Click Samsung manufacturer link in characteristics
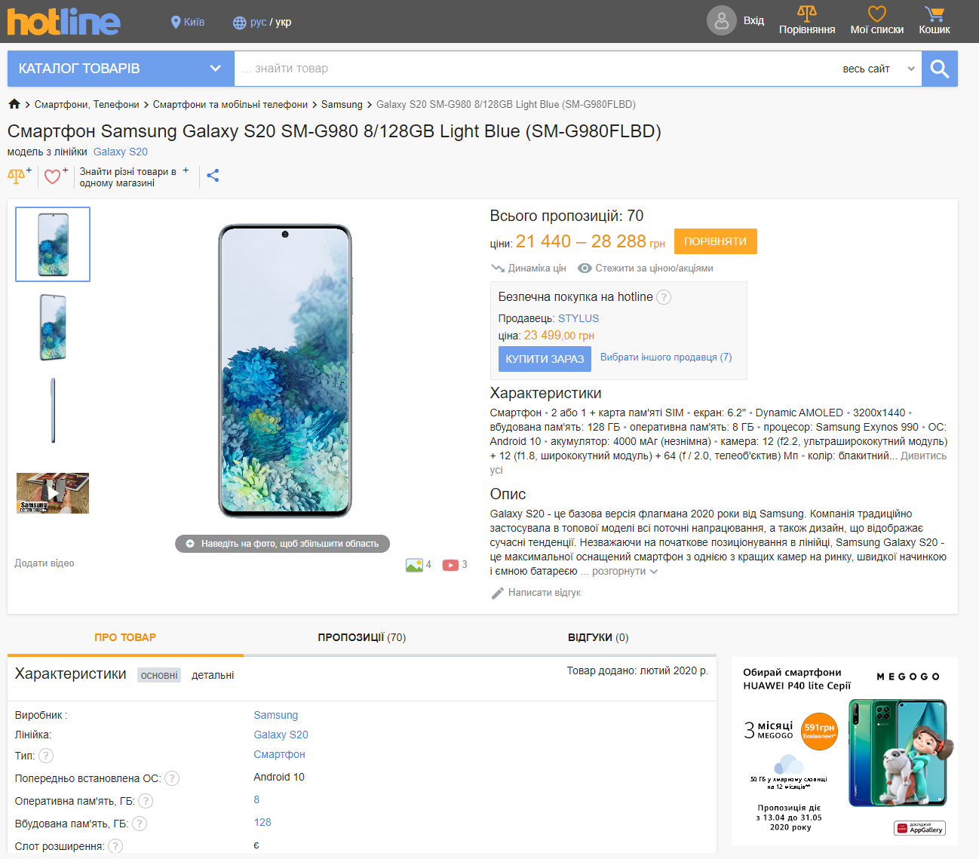Image resolution: width=979 pixels, height=859 pixels. [276, 715]
